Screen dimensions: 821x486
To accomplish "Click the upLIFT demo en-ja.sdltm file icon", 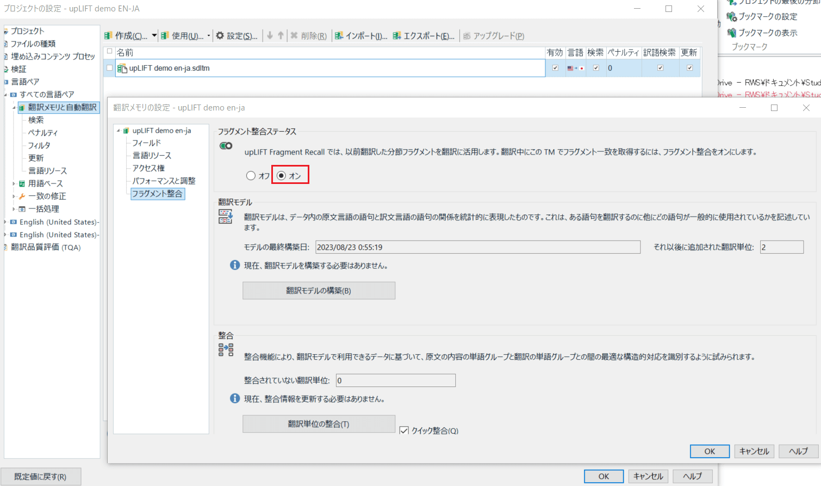I will [122, 69].
